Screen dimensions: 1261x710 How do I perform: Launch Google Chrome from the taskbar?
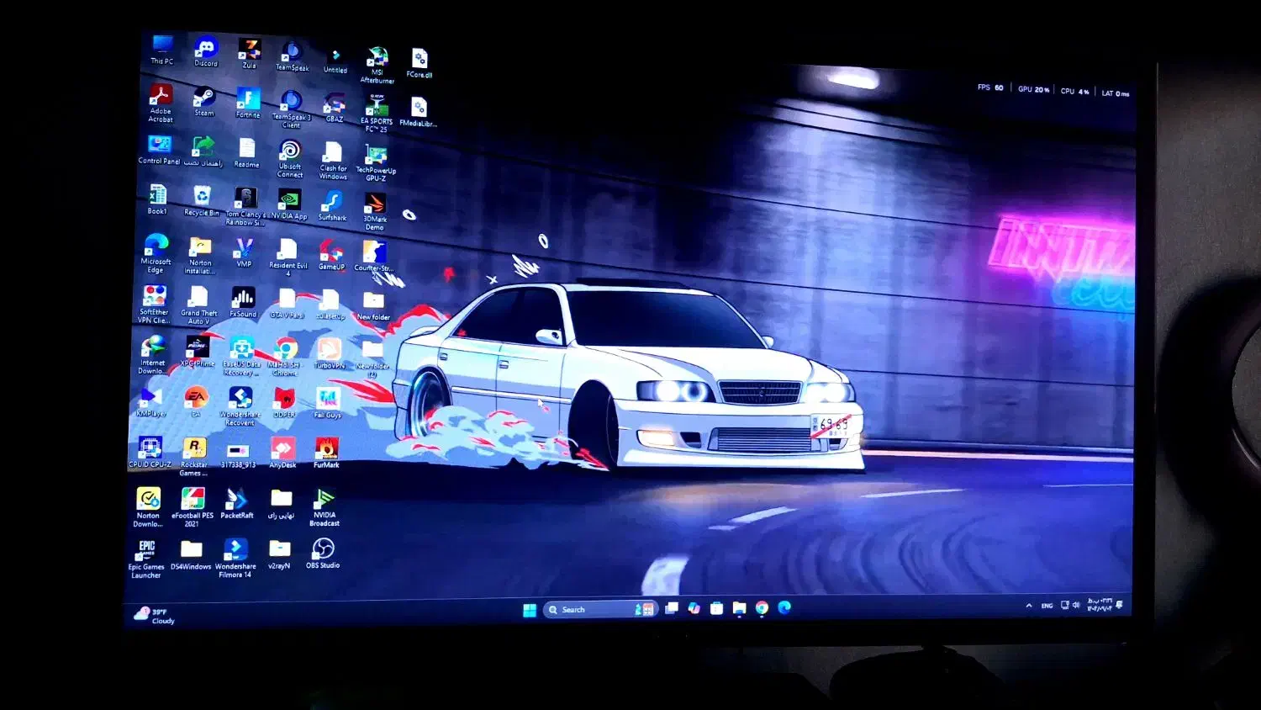point(762,607)
